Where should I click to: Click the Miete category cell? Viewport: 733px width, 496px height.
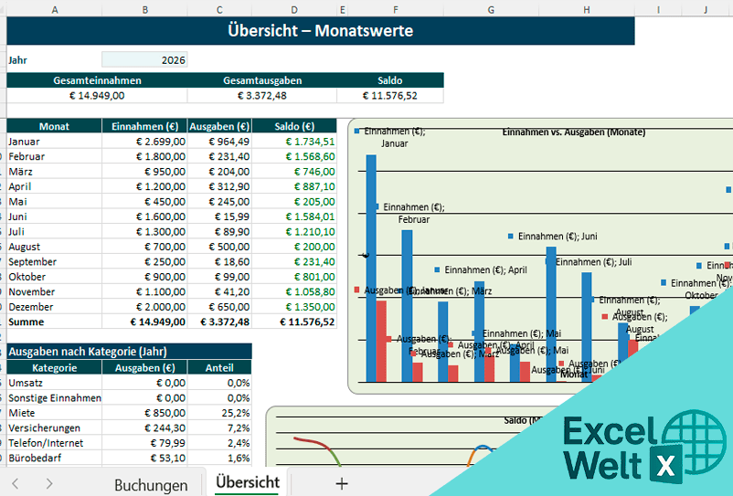[54, 413]
